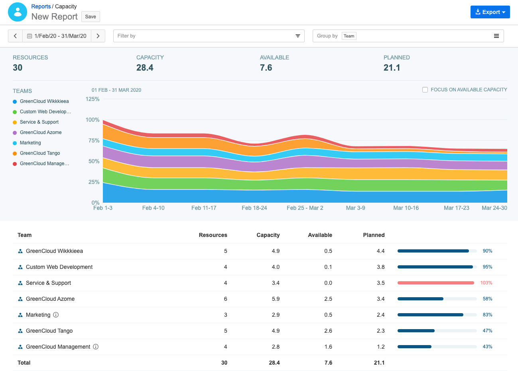Click the filter funnel icon
Screen dimensions: 518x371
click(x=297, y=36)
